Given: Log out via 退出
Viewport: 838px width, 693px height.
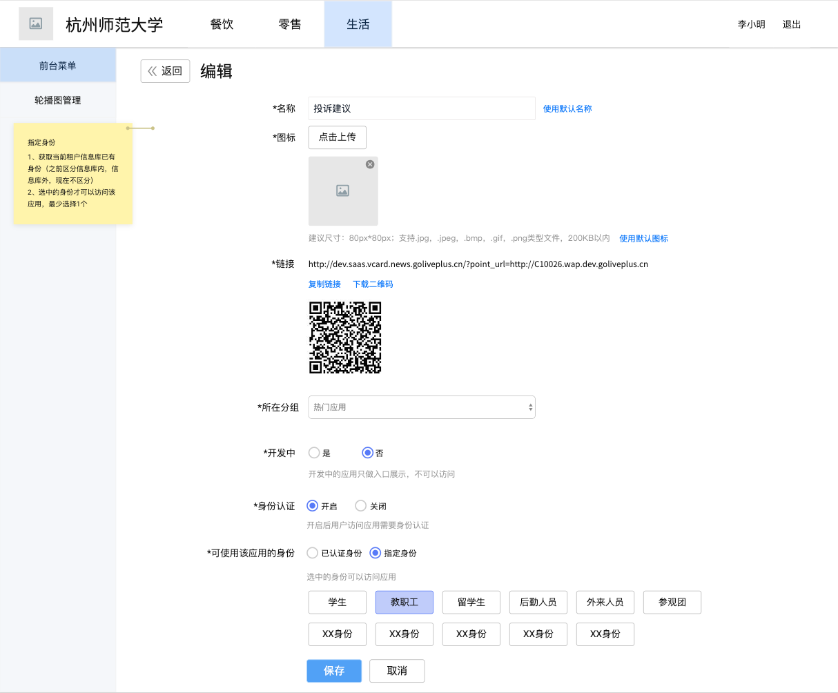Looking at the screenshot, I should (791, 24).
